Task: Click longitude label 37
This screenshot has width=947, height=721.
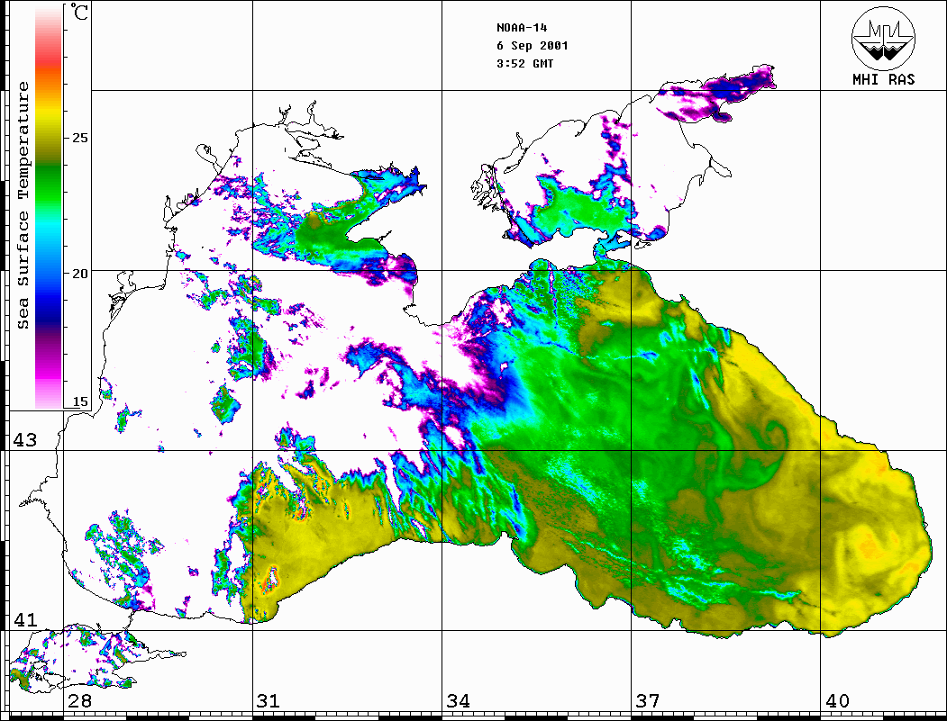Action: 648,701
